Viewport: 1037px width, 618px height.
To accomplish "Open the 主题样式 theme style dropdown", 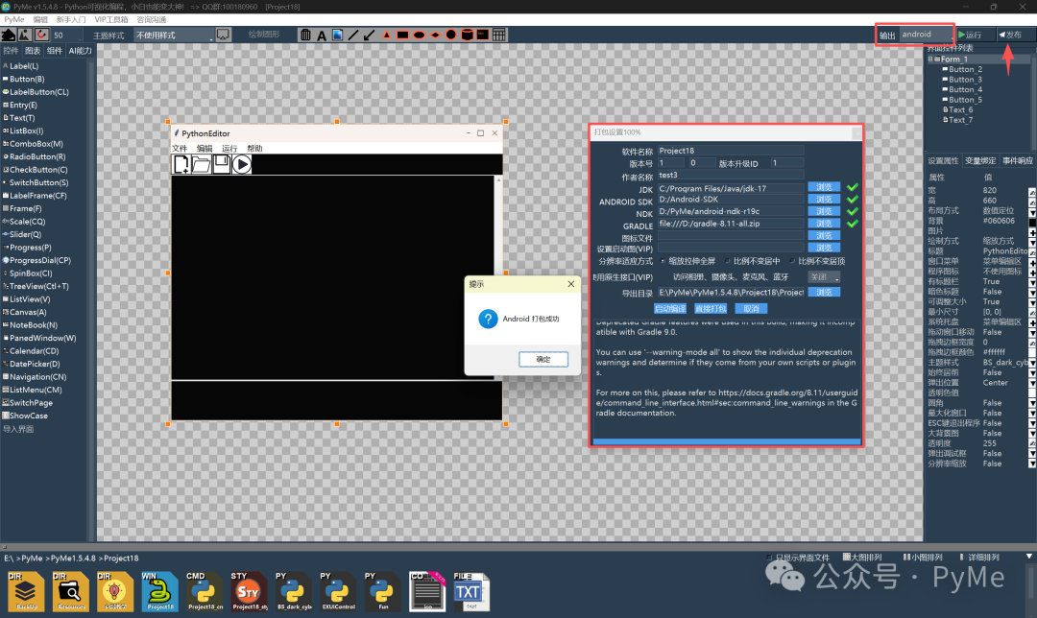I will click(x=173, y=35).
